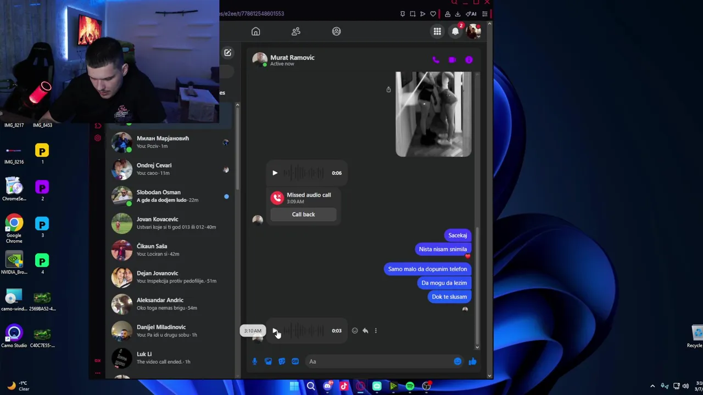Open chat with Ondrej Cevari

170,169
